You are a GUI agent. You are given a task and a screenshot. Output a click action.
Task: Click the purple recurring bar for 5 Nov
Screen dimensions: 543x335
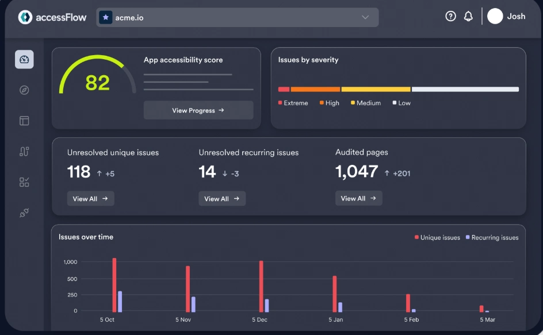(x=193, y=304)
